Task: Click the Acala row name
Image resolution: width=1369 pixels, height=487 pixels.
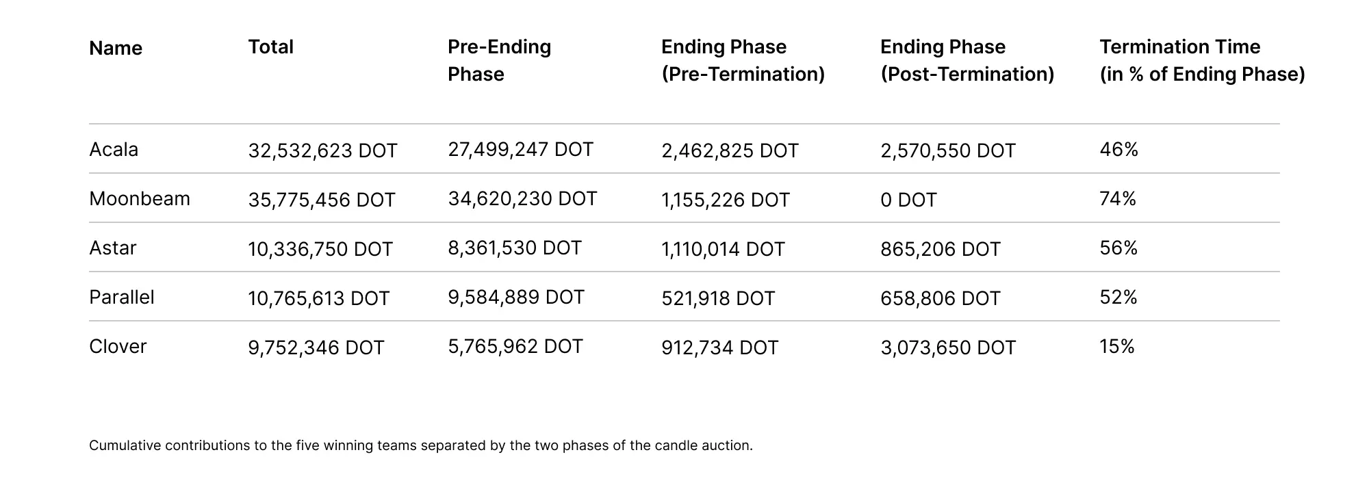Action: point(114,150)
